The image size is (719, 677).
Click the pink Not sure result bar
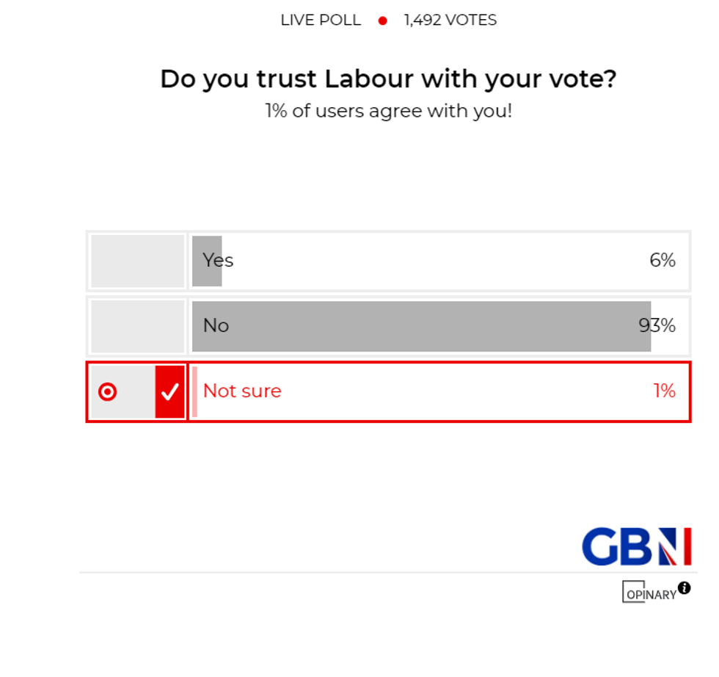pos(194,392)
